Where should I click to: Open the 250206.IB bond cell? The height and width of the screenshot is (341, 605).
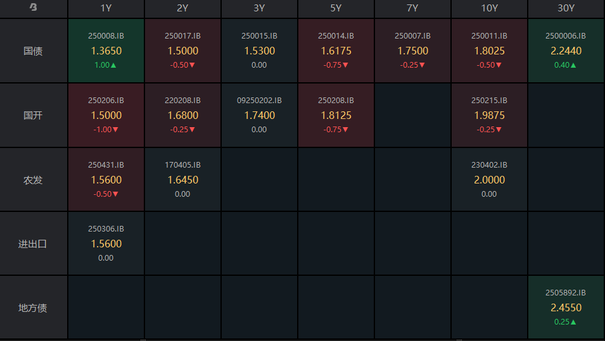106,115
